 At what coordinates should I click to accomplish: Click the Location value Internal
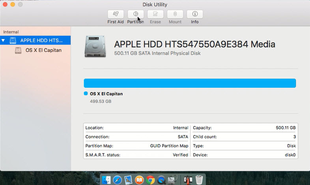pos(181,128)
